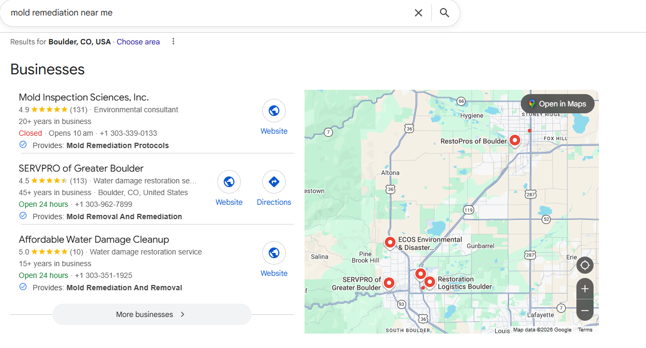This screenshot has width=646, height=348.
Task: Click phone number +1 303-962-7899
Action: (x=103, y=204)
